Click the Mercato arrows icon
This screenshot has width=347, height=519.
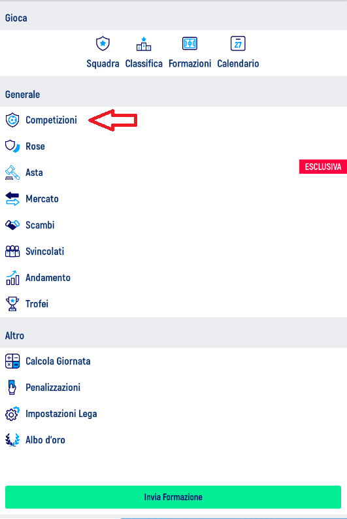tap(12, 199)
